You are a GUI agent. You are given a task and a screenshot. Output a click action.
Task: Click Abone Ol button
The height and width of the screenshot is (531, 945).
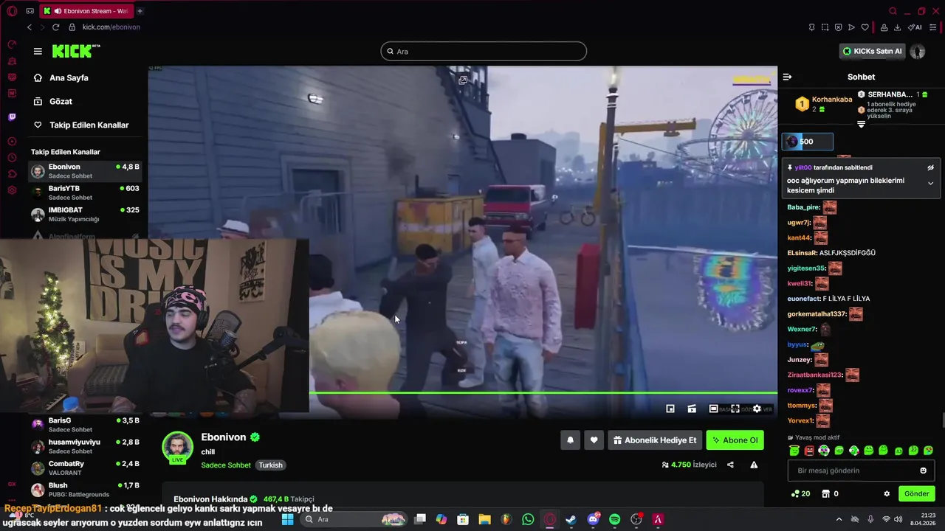click(x=735, y=440)
